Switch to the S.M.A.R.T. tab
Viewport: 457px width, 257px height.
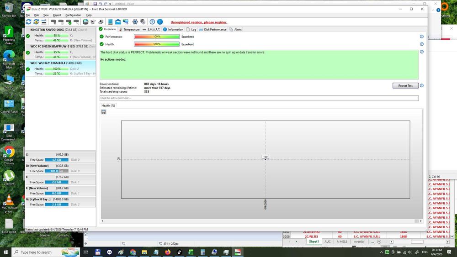(x=151, y=29)
